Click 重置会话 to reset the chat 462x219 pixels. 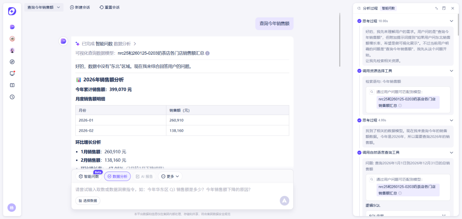pyautogui.click(x=110, y=7)
